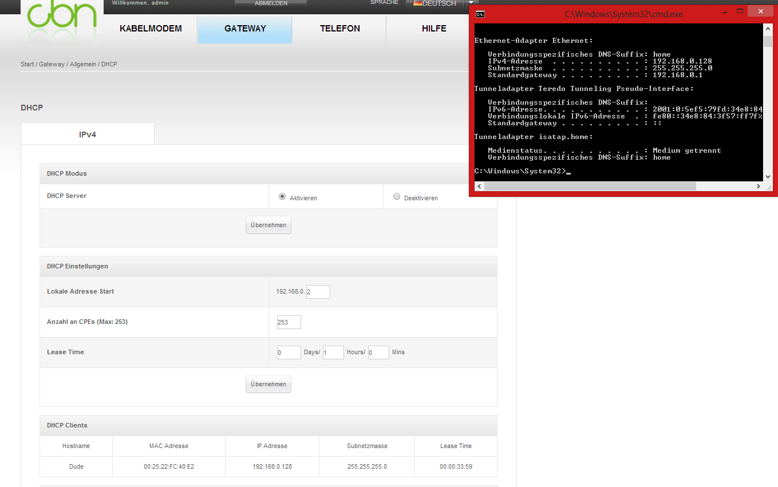778x487 pixels.
Task: Click the cmd scroll down arrow
Action: tap(768, 177)
